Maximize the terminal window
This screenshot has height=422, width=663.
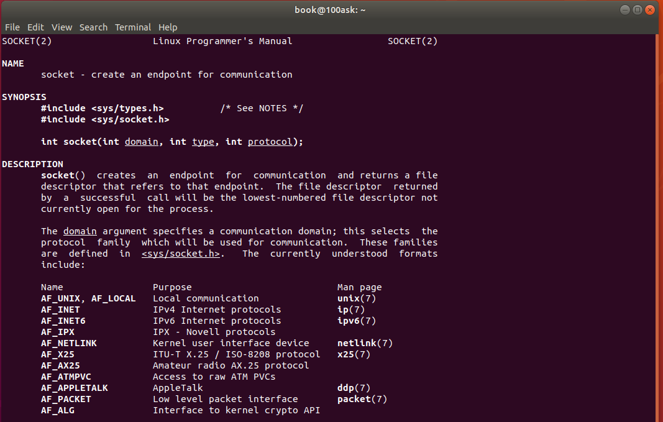point(638,9)
